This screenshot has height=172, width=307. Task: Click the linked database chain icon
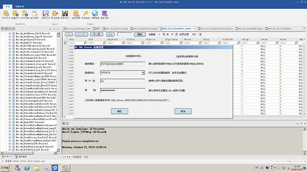coord(76,14)
